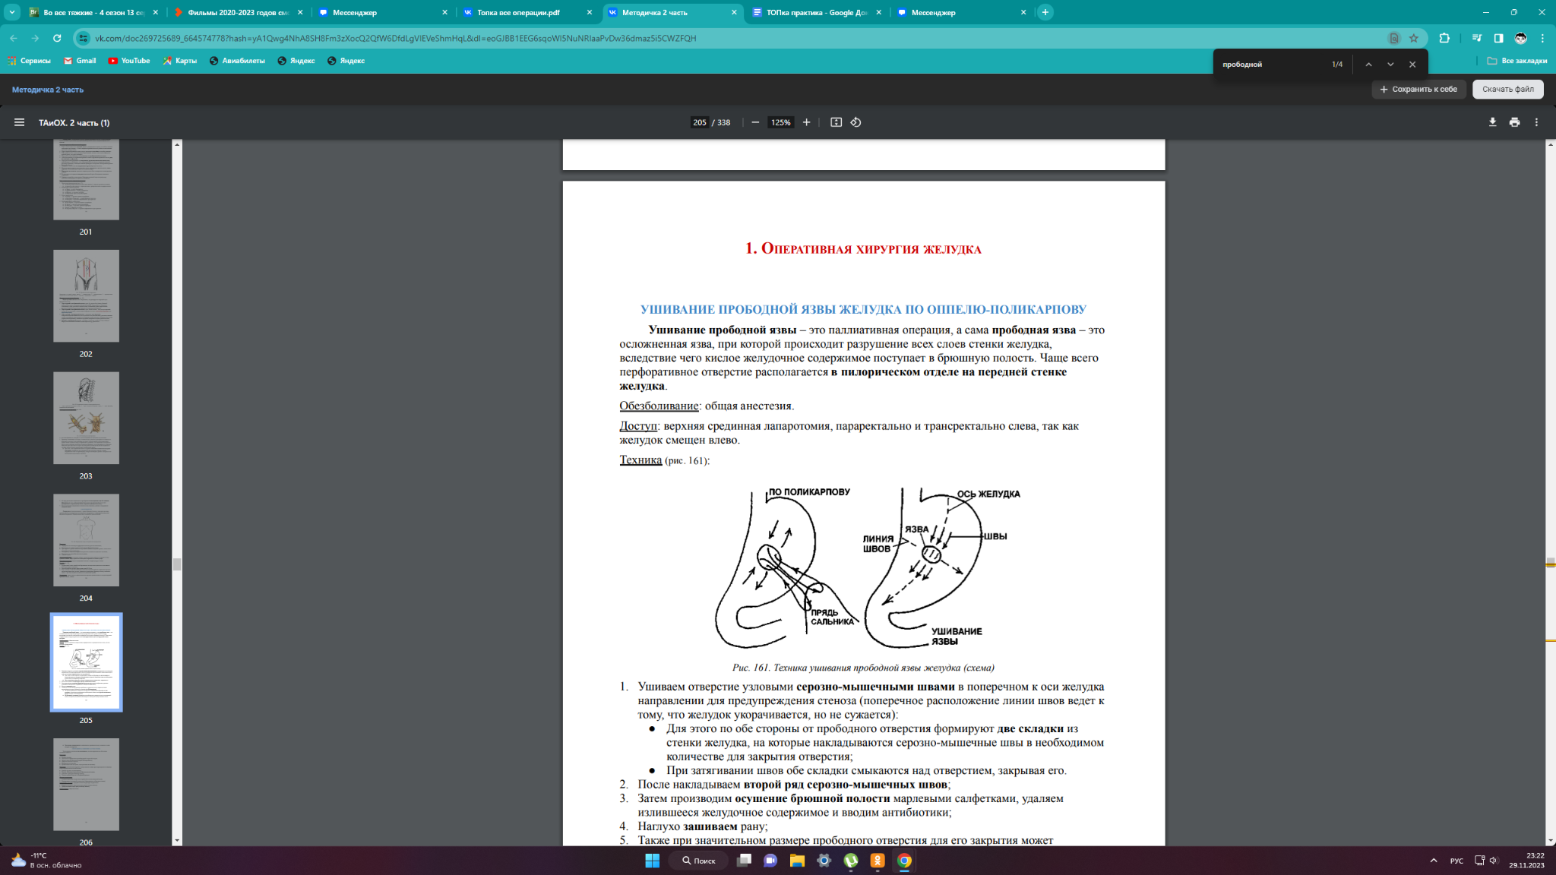Click the address bar URL
The width and height of the screenshot is (1556, 875).
click(x=395, y=38)
